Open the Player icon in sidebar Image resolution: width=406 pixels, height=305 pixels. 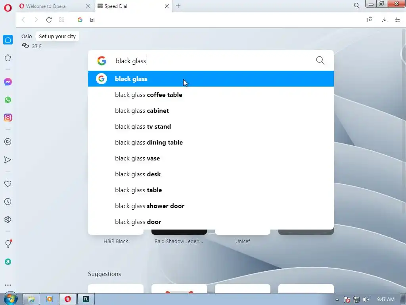pyautogui.click(x=8, y=142)
